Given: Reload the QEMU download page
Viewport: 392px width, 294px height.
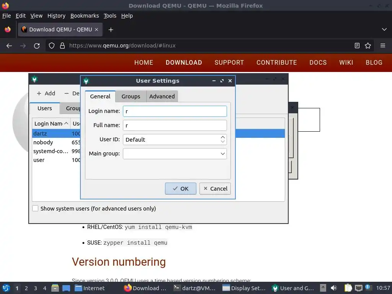Looking at the screenshot, I should [37, 46].
